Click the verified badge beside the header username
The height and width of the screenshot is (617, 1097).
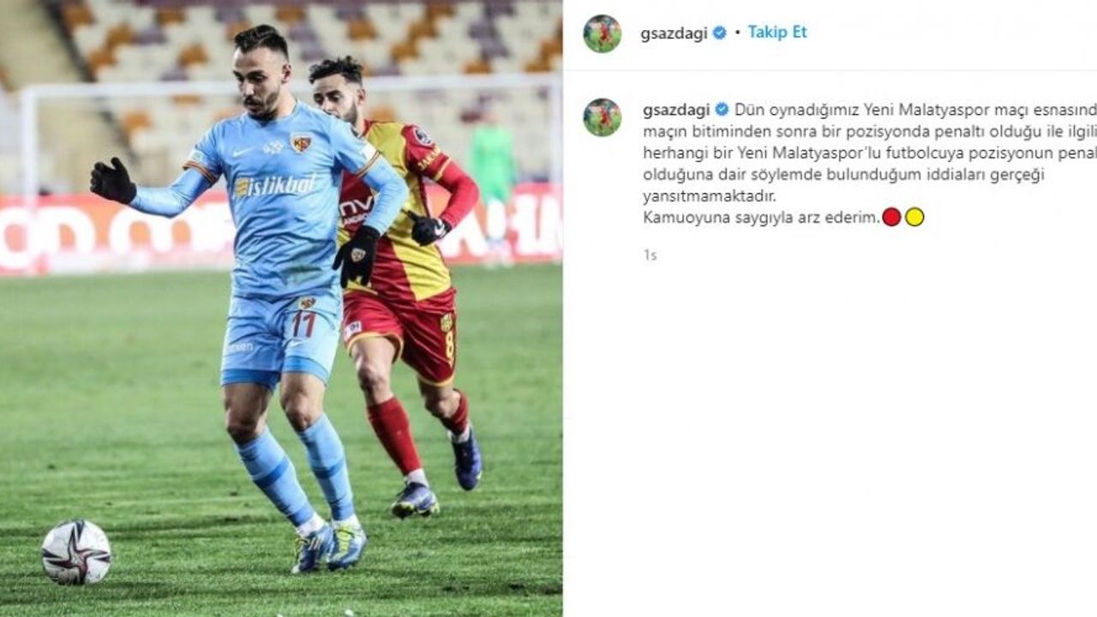click(720, 33)
